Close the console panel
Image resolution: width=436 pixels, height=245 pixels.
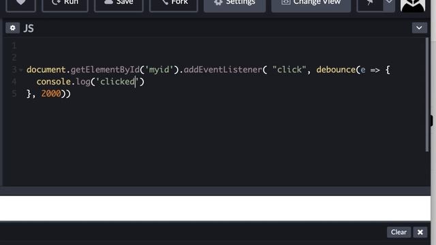coord(420,232)
